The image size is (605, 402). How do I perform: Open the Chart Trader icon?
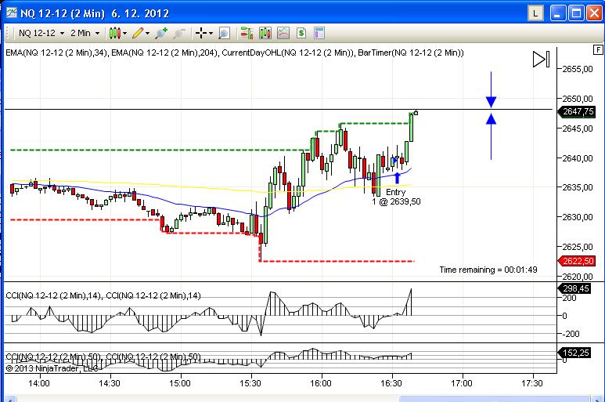point(247,33)
